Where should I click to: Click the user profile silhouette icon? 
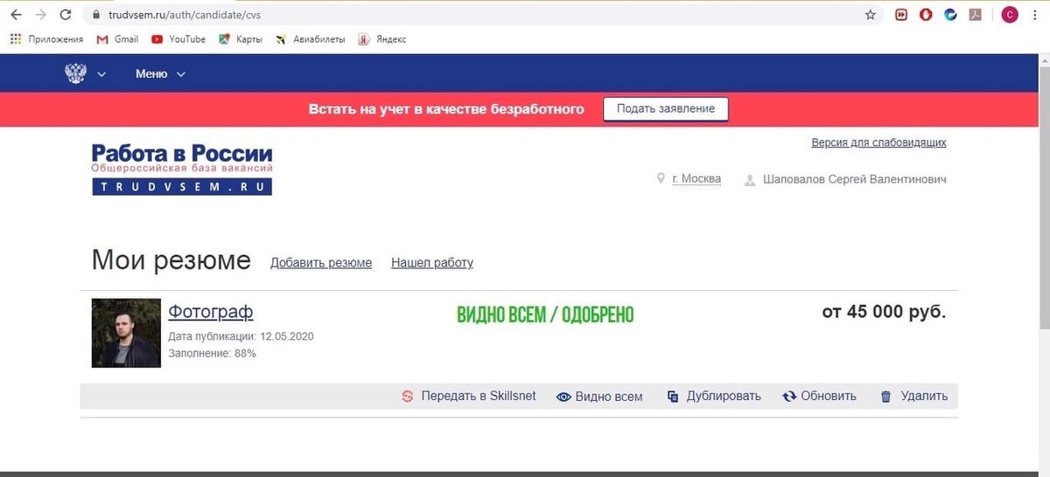pyautogui.click(x=750, y=180)
